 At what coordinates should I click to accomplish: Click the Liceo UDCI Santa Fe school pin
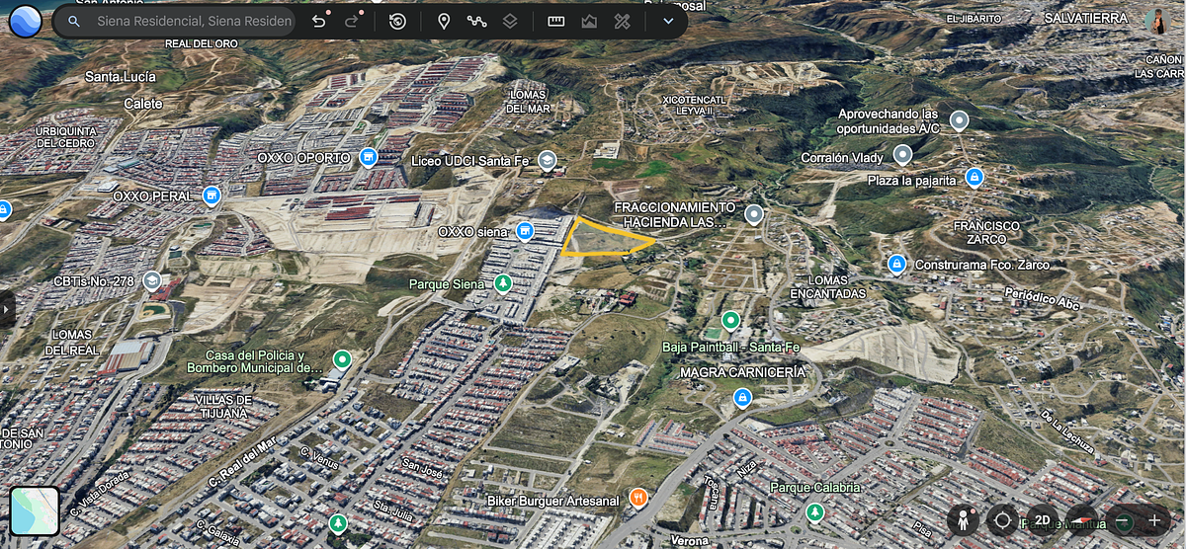547,160
